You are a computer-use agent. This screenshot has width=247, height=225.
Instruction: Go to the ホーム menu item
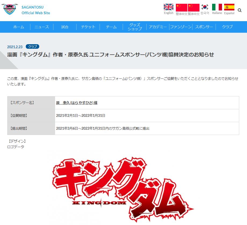(x=18, y=27)
